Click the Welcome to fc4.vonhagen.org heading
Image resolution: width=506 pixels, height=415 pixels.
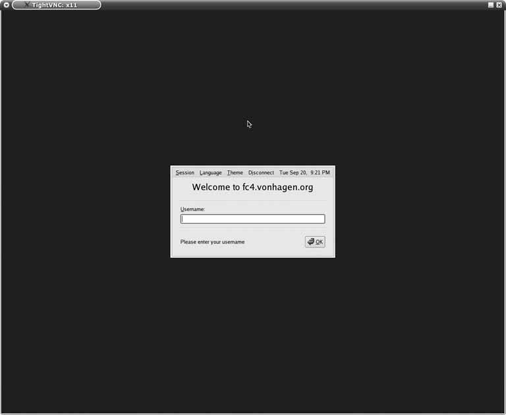252,187
